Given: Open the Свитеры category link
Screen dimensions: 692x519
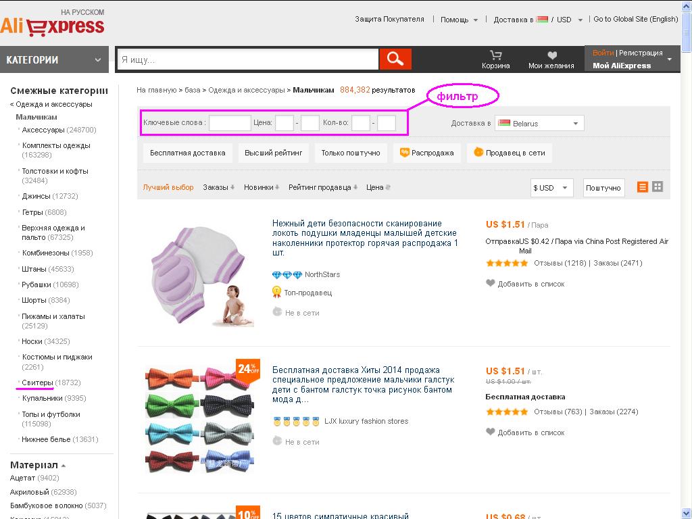Looking at the screenshot, I should (38, 382).
